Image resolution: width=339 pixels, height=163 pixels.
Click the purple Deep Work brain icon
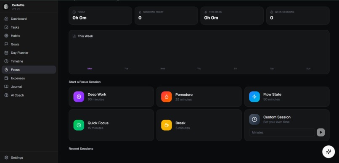[79, 97]
